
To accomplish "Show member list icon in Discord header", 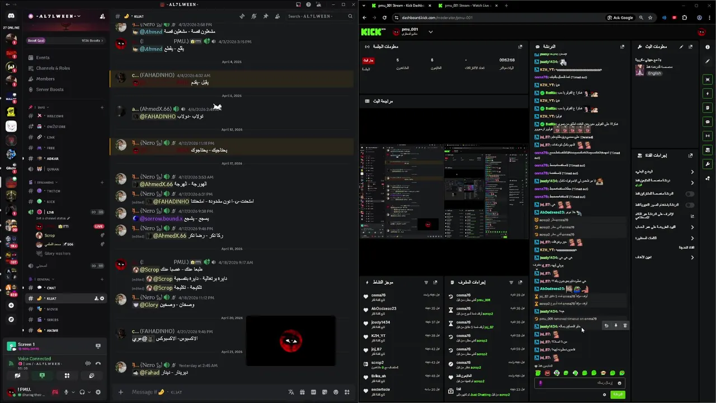I will pos(277,16).
